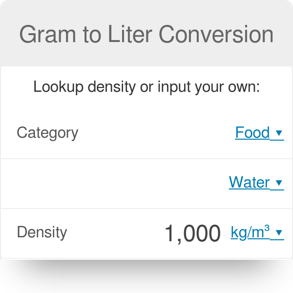The height and width of the screenshot is (293, 293).
Task: Click the Density label
Action: pyautogui.click(x=42, y=232)
